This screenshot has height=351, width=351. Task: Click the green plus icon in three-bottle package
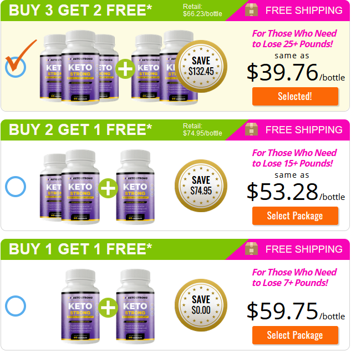click(x=108, y=188)
